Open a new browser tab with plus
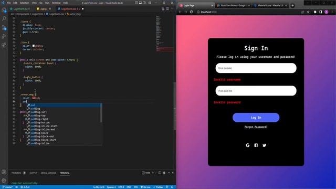 tap(292, 6)
